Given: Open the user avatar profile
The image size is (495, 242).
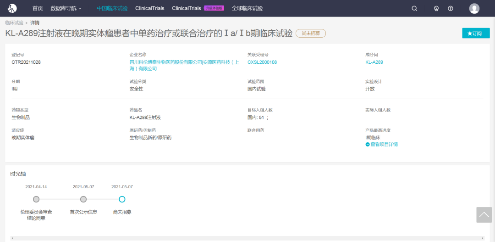Looking at the screenshot, I should coord(474,9).
